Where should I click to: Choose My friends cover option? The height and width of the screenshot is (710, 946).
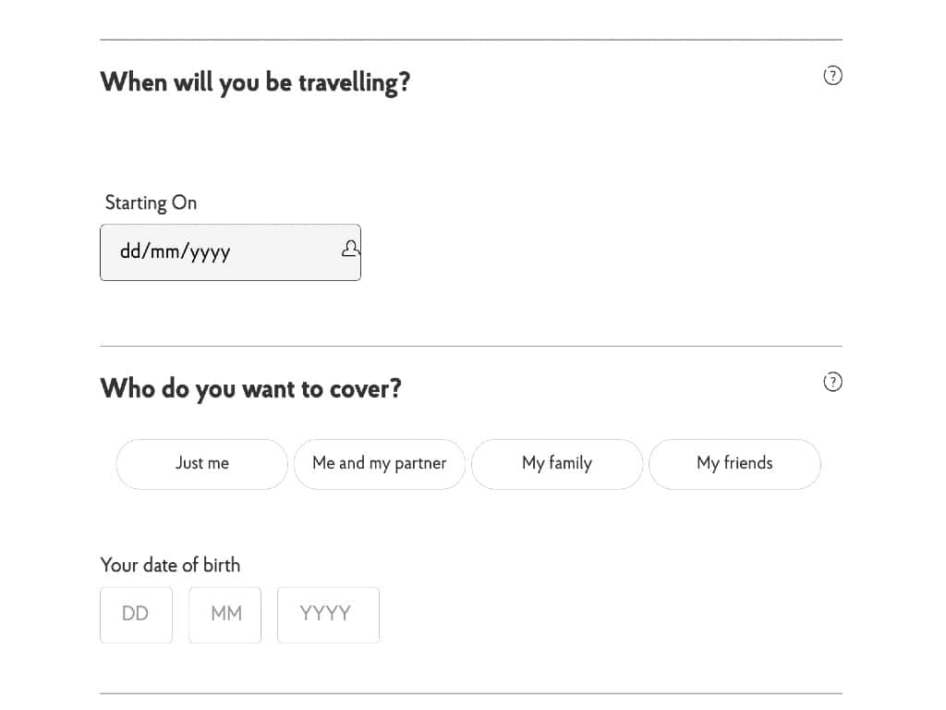coord(734,464)
